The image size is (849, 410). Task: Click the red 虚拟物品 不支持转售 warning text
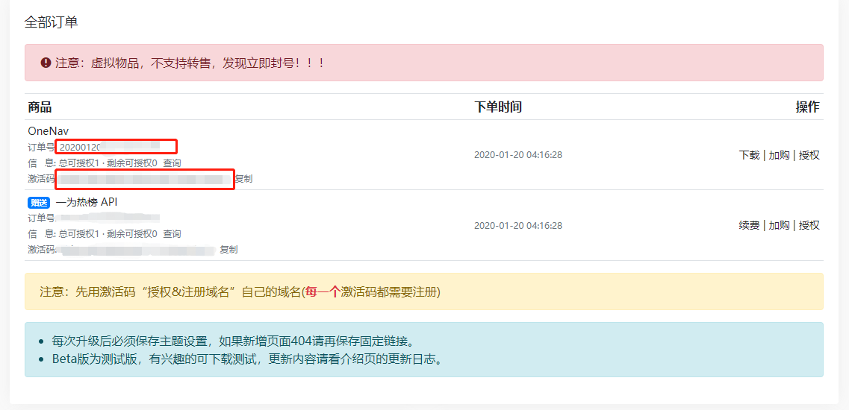190,63
